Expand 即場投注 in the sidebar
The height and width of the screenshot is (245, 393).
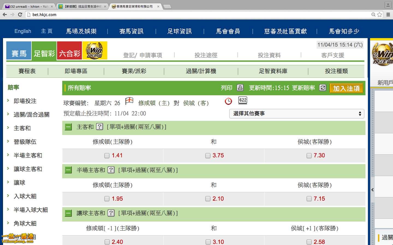[25, 101]
